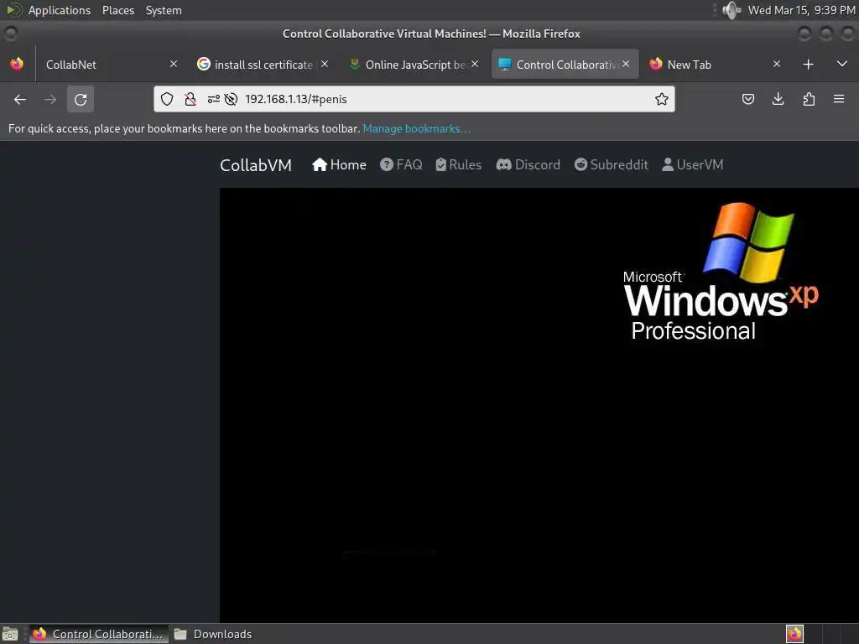Click the autoplay blocked icon in address bar
The height and width of the screenshot is (644, 859).
[x=232, y=99]
